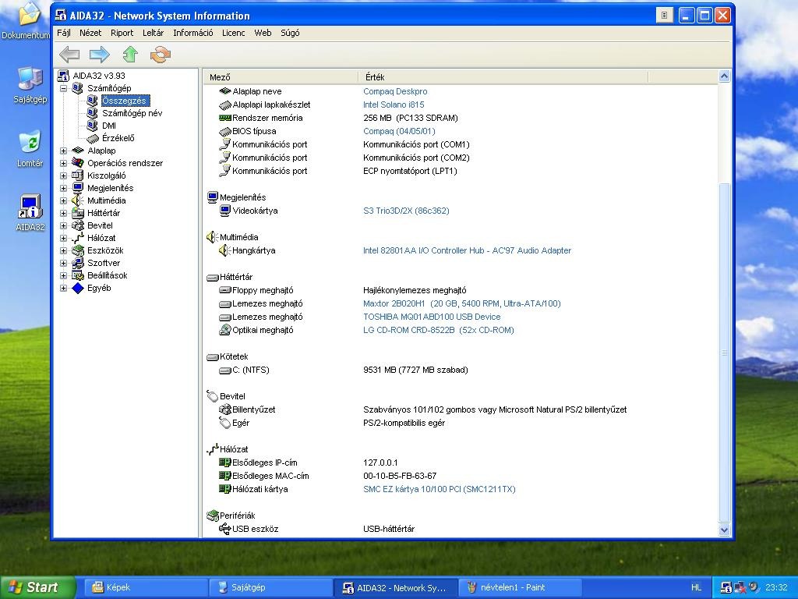The width and height of the screenshot is (798, 599).
Task: Click the Egér mouse icon in list
Action: pos(225,423)
